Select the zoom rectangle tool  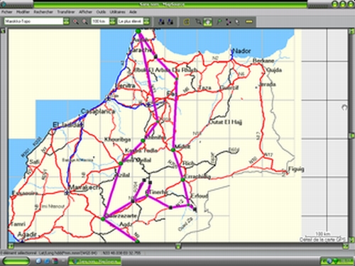198,22
